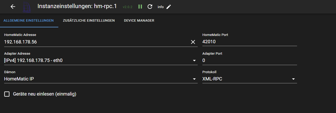
Task: Open the Protokoll XML-RPC dropdown
Action: click(249, 79)
